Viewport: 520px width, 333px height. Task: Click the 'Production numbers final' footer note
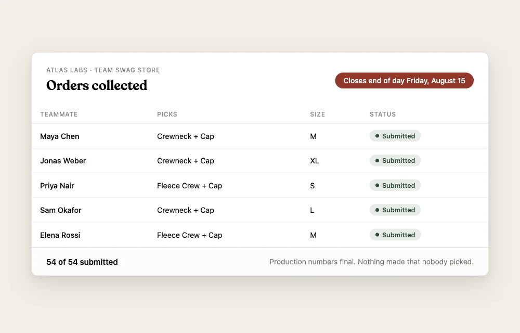(x=371, y=262)
